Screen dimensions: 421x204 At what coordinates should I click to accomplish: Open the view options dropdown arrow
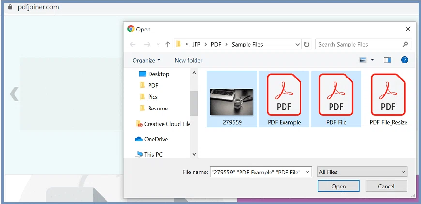point(373,60)
